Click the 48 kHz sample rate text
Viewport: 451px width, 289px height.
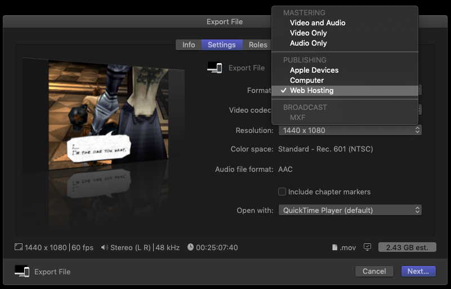point(168,247)
